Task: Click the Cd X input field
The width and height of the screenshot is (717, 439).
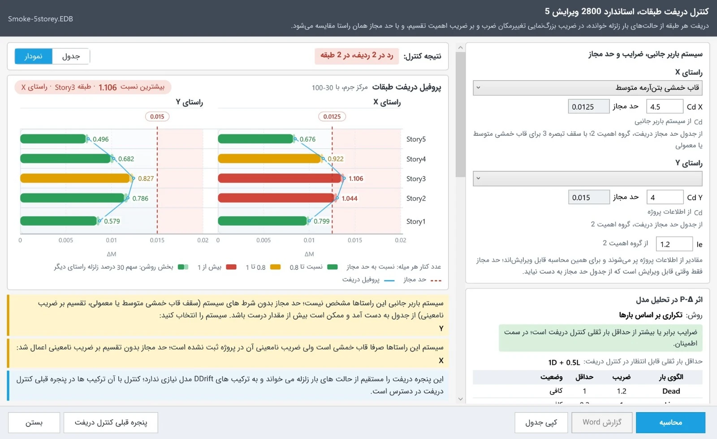Action: [665, 107]
